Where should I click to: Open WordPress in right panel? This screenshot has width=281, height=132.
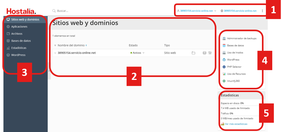pos(233,60)
